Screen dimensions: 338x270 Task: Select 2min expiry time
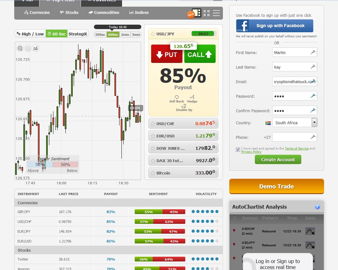point(125,34)
